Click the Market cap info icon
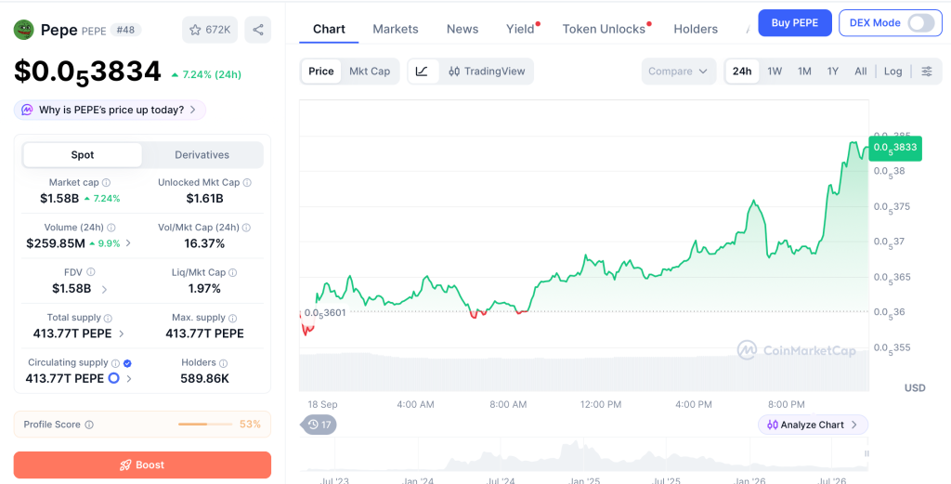The width and height of the screenshot is (951, 484). click(x=106, y=183)
